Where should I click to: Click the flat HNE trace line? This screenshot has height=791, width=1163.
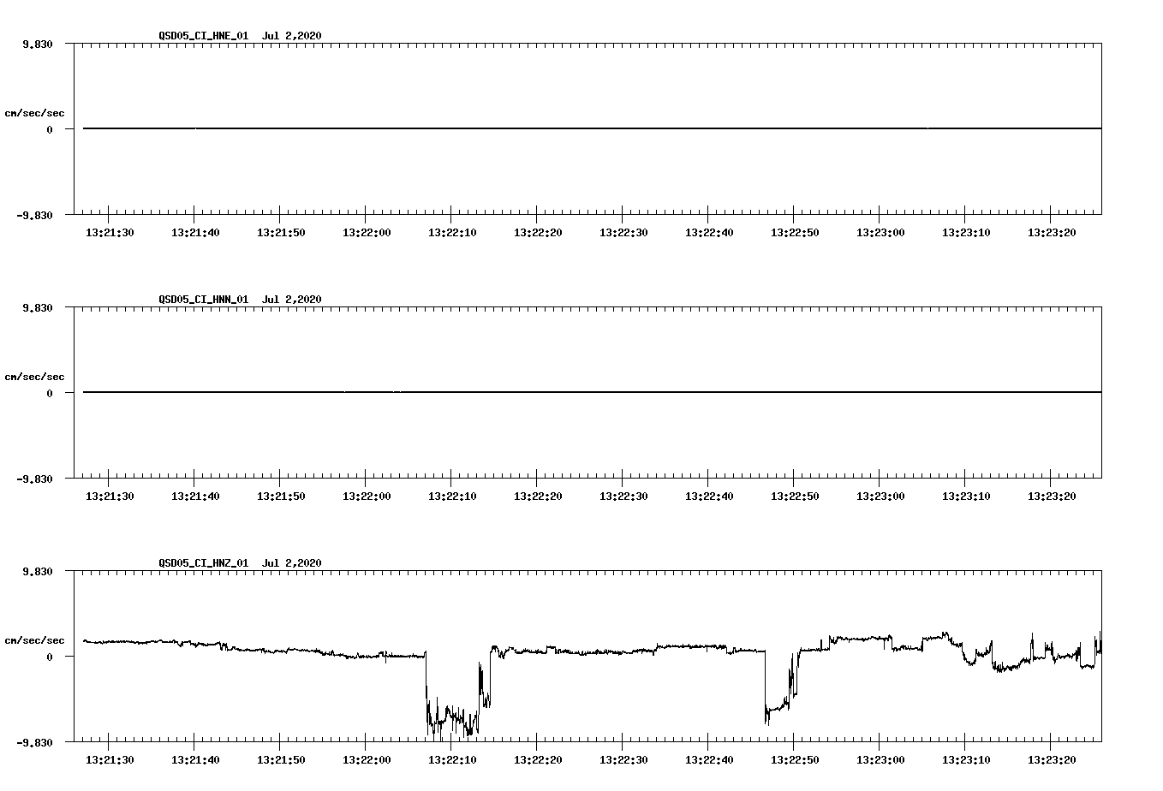tap(592, 128)
